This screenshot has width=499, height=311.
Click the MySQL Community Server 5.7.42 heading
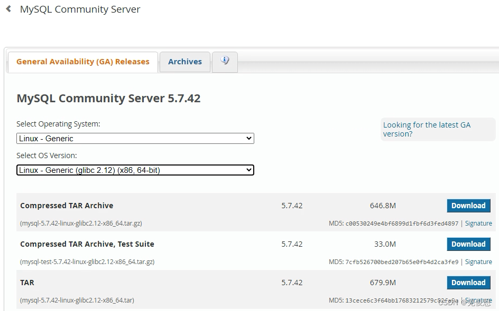[x=108, y=99]
